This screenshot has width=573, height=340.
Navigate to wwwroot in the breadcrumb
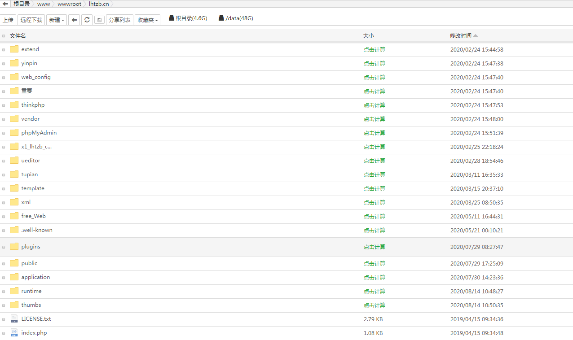(x=69, y=4)
